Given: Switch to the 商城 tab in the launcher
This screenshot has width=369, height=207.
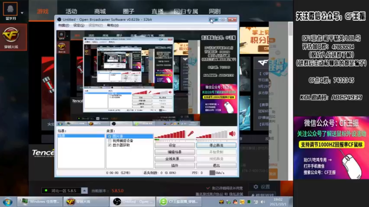Looking at the screenshot, I should pos(100,11).
